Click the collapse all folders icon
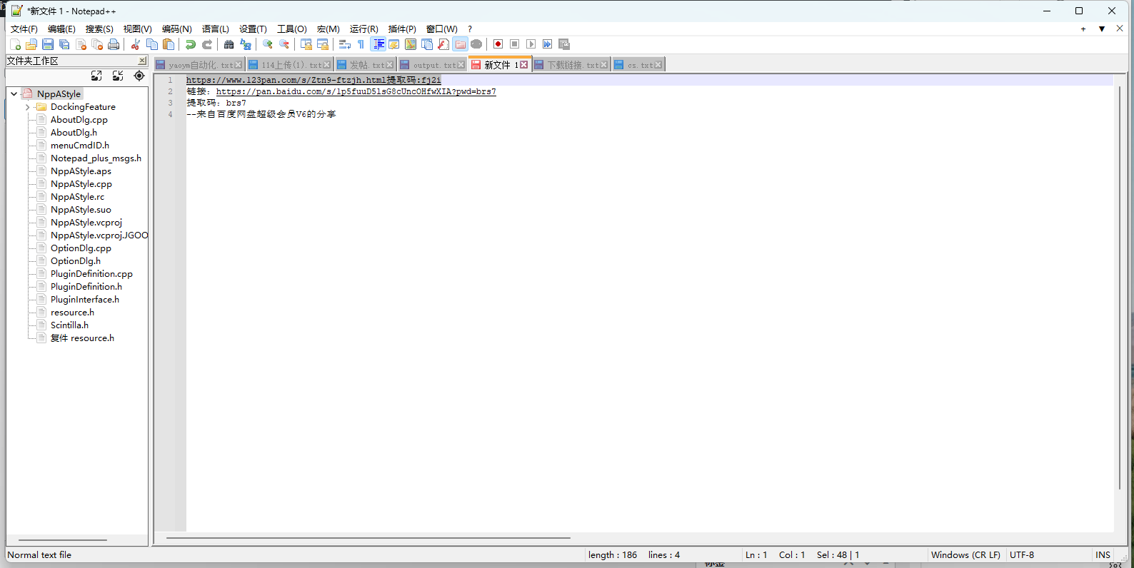The image size is (1134, 568). coord(118,76)
